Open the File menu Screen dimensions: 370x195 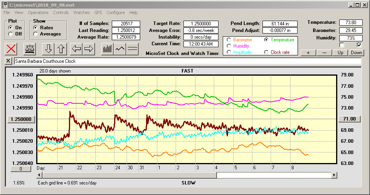(x=7, y=12)
